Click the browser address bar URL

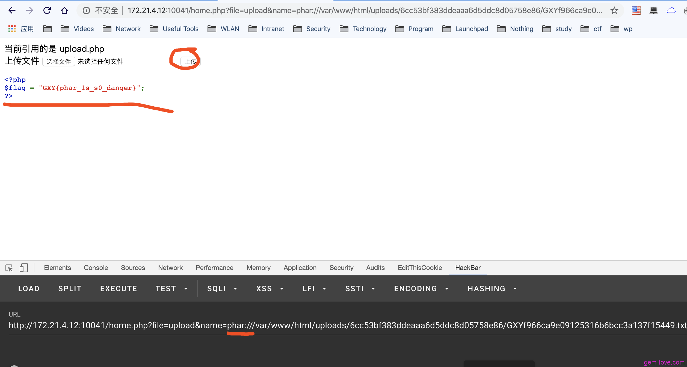click(x=365, y=10)
